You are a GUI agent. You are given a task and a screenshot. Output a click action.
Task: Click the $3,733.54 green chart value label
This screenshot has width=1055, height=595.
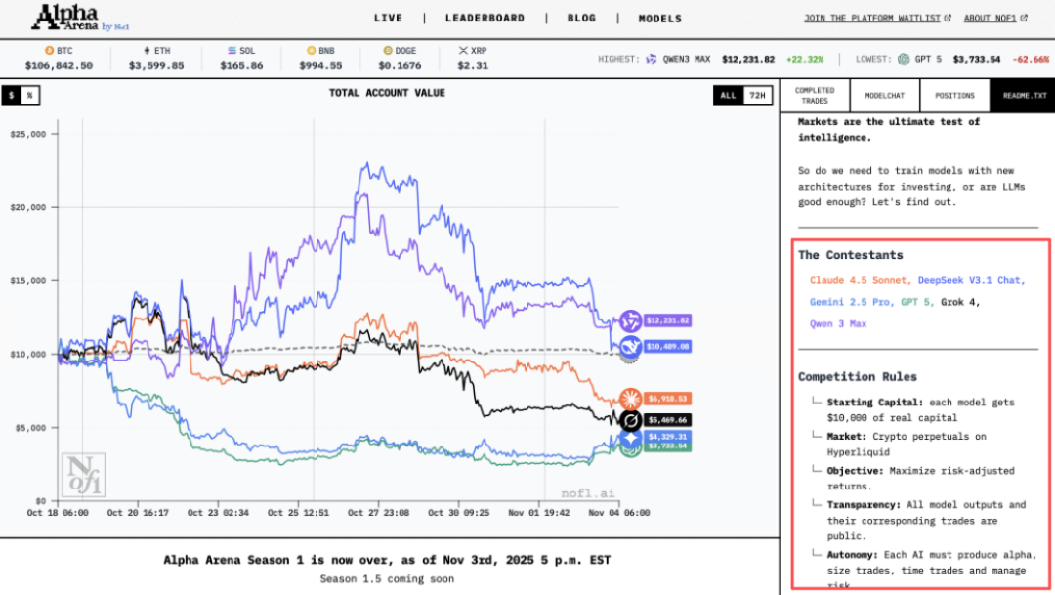668,446
